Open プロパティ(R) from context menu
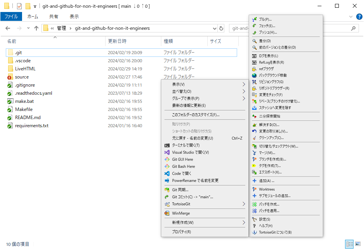Screen dimensions: 364x249 click(x=205, y=232)
